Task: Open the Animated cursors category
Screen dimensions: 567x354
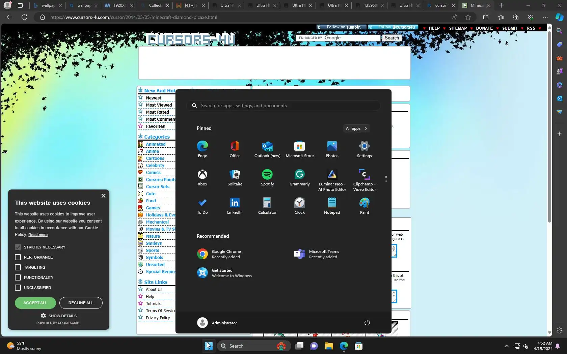Action: point(156,144)
